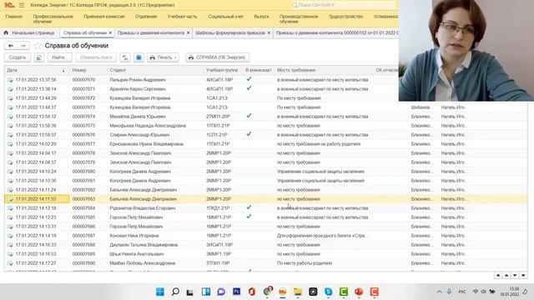Click the document icon of row 000007670
Viewport: 534px width, 300px height.
(10, 80)
